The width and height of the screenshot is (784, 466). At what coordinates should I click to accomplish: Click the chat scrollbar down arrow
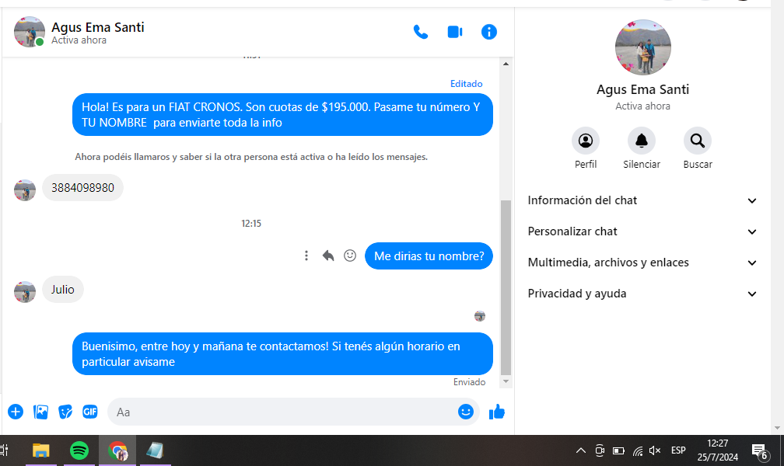(x=506, y=381)
